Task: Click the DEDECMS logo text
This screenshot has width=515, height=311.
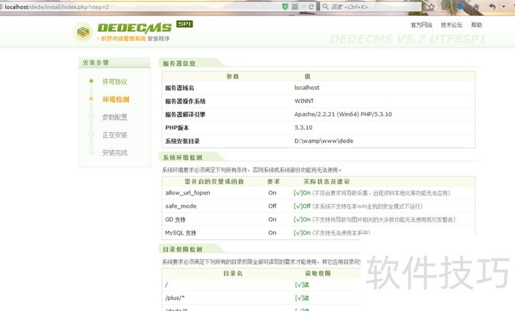Action: coord(135,28)
